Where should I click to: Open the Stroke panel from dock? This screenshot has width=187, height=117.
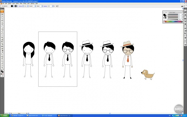click(185, 28)
